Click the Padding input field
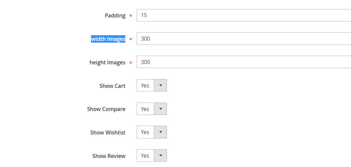This screenshot has height=167, width=351. [x=244, y=15]
